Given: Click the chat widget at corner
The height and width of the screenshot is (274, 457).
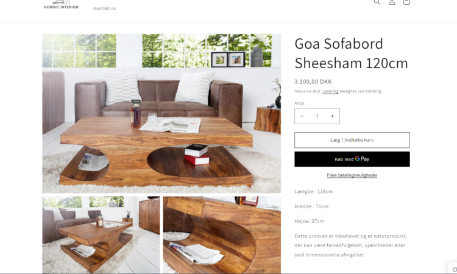Looking at the screenshot, I should tap(453, 269).
